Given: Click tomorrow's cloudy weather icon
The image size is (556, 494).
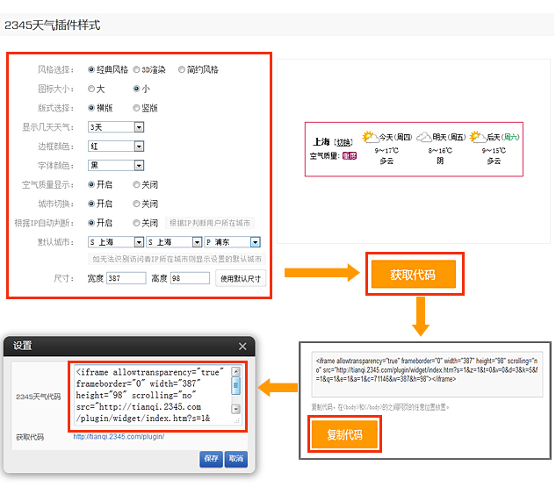Looking at the screenshot, I should (x=424, y=138).
